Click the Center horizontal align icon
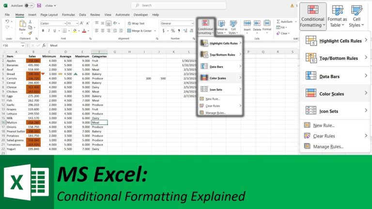Screen dimensions: 372x209 [x=103, y=31]
